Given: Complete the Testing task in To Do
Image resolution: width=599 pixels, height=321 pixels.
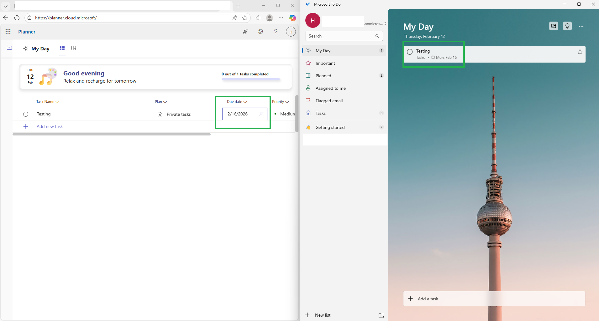Looking at the screenshot, I should 410,52.
